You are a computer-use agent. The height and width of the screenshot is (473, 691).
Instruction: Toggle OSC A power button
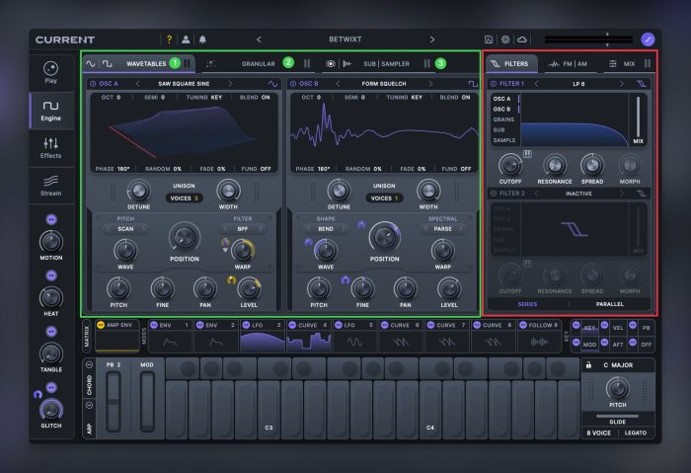pos(93,84)
